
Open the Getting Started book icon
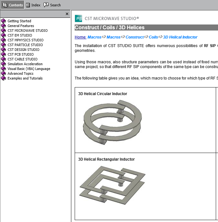click(3, 21)
